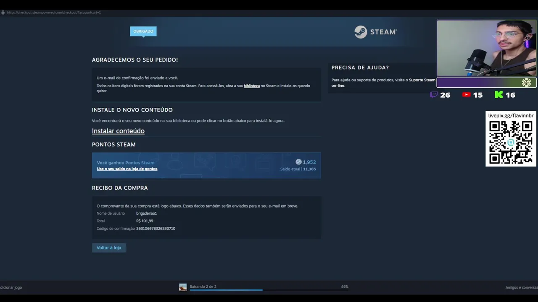Click Você ganhou Pontos Steam text
The height and width of the screenshot is (302, 538).
tap(126, 163)
